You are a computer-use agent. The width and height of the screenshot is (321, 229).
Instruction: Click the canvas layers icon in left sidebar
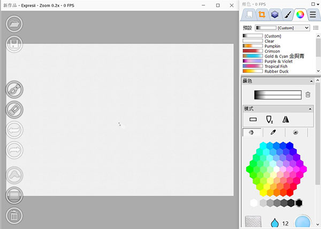[14, 195]
